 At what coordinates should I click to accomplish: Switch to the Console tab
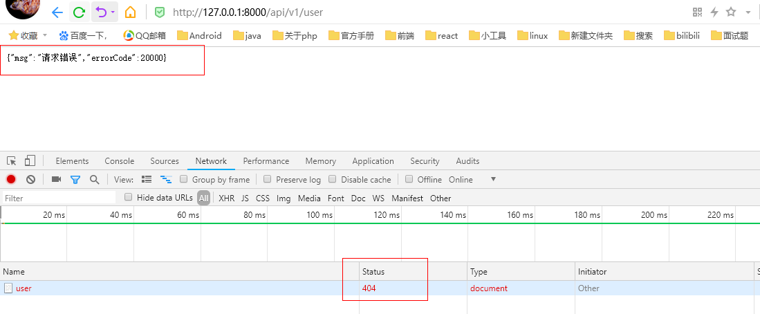click(119, 161)
